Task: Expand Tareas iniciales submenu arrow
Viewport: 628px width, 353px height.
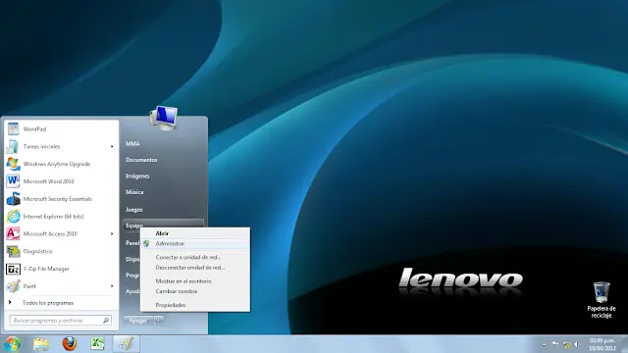Action: click(112, 146)
